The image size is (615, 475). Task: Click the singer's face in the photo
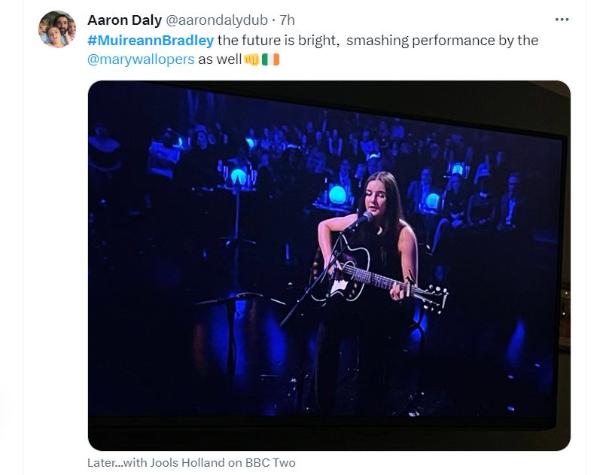pyautogui.click(x=376, y=196)
